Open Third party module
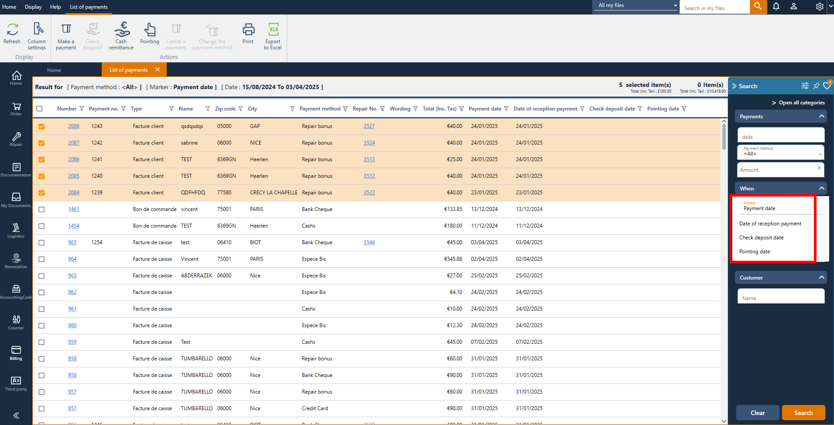This screenshot has width=834, height=425. pyautogui.click(x=16, y=384)
